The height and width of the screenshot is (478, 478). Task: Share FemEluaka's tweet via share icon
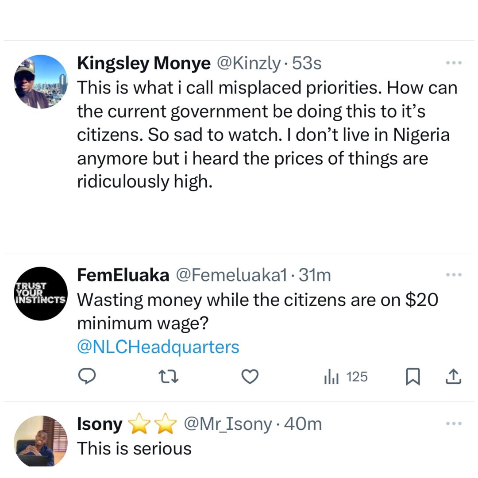(453, 377)
